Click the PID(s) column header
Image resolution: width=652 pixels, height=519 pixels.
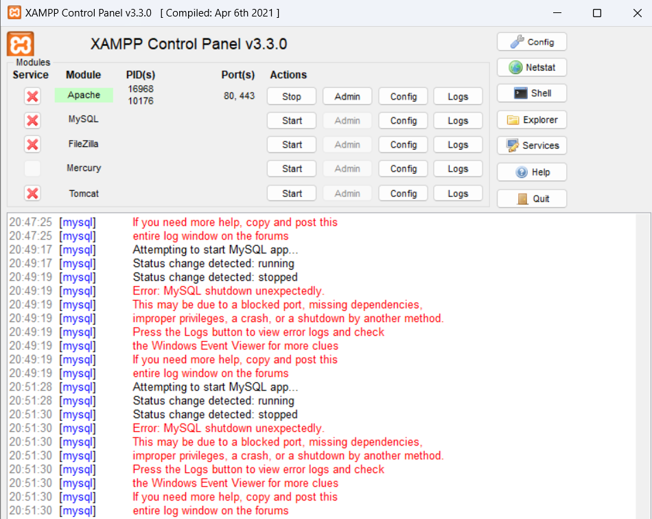141,75
